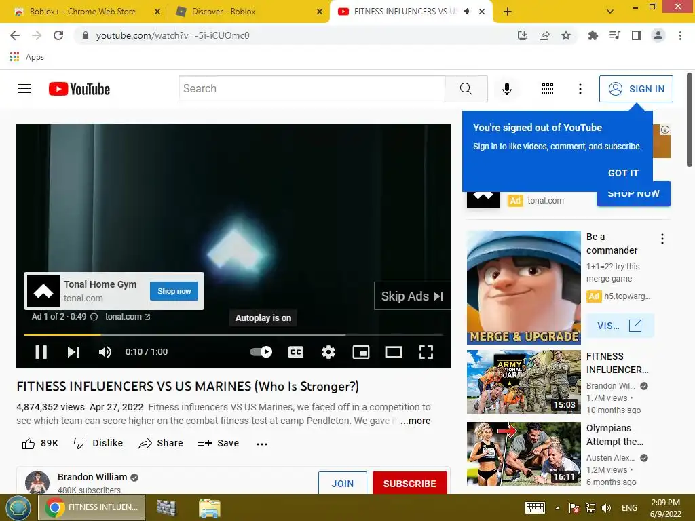Open Be a commander ad options menu
The width and height of the screenshot is (695, 521).
click(x=662, y=239)
